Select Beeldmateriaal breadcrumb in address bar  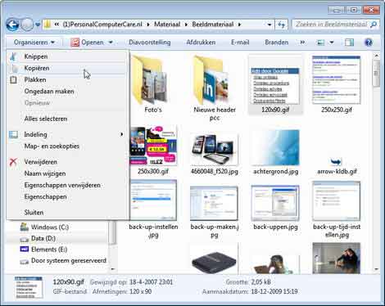tap(213, 25)
